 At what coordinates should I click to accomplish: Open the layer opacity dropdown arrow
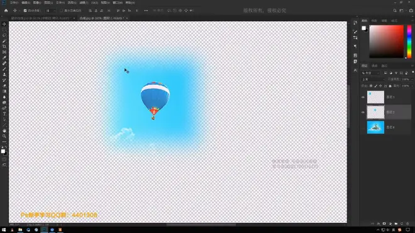[411, 79]
